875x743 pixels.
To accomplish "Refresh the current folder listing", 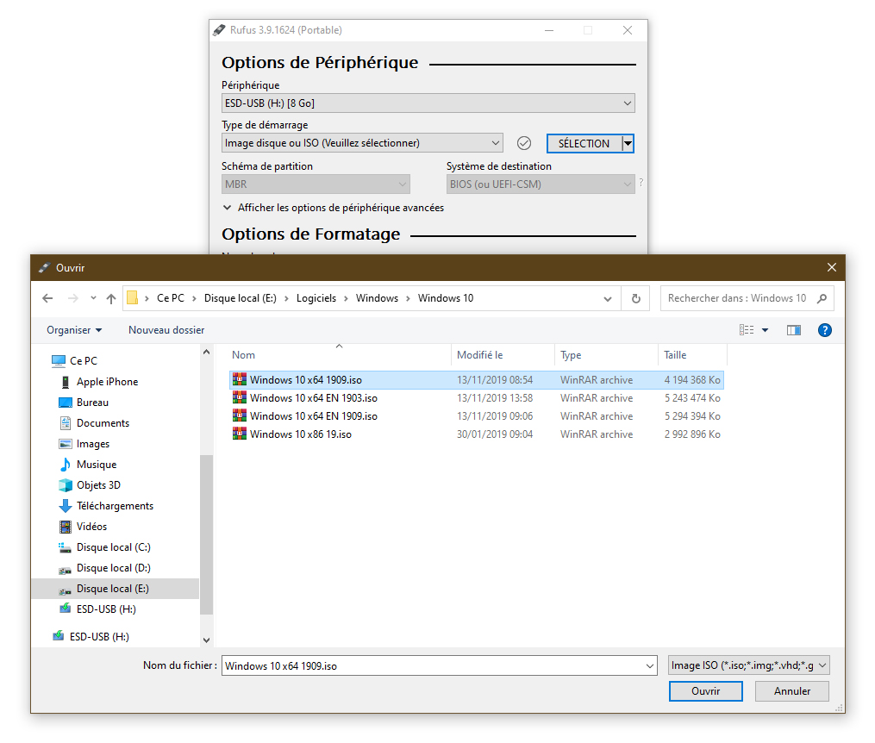I will pyautogui.click(x=635, y=298).
